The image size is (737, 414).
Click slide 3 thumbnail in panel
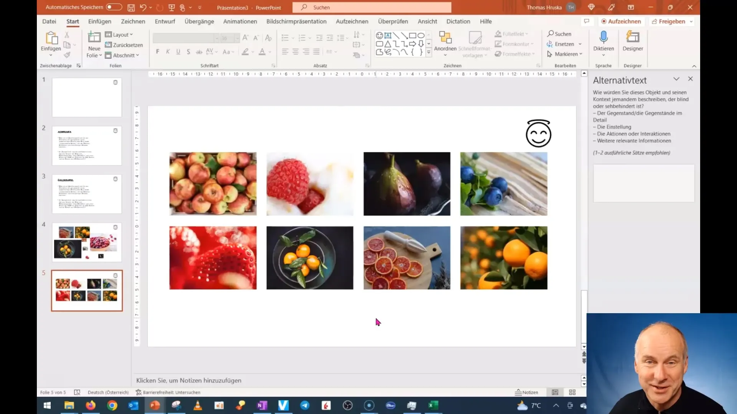[x=86, y=194]
